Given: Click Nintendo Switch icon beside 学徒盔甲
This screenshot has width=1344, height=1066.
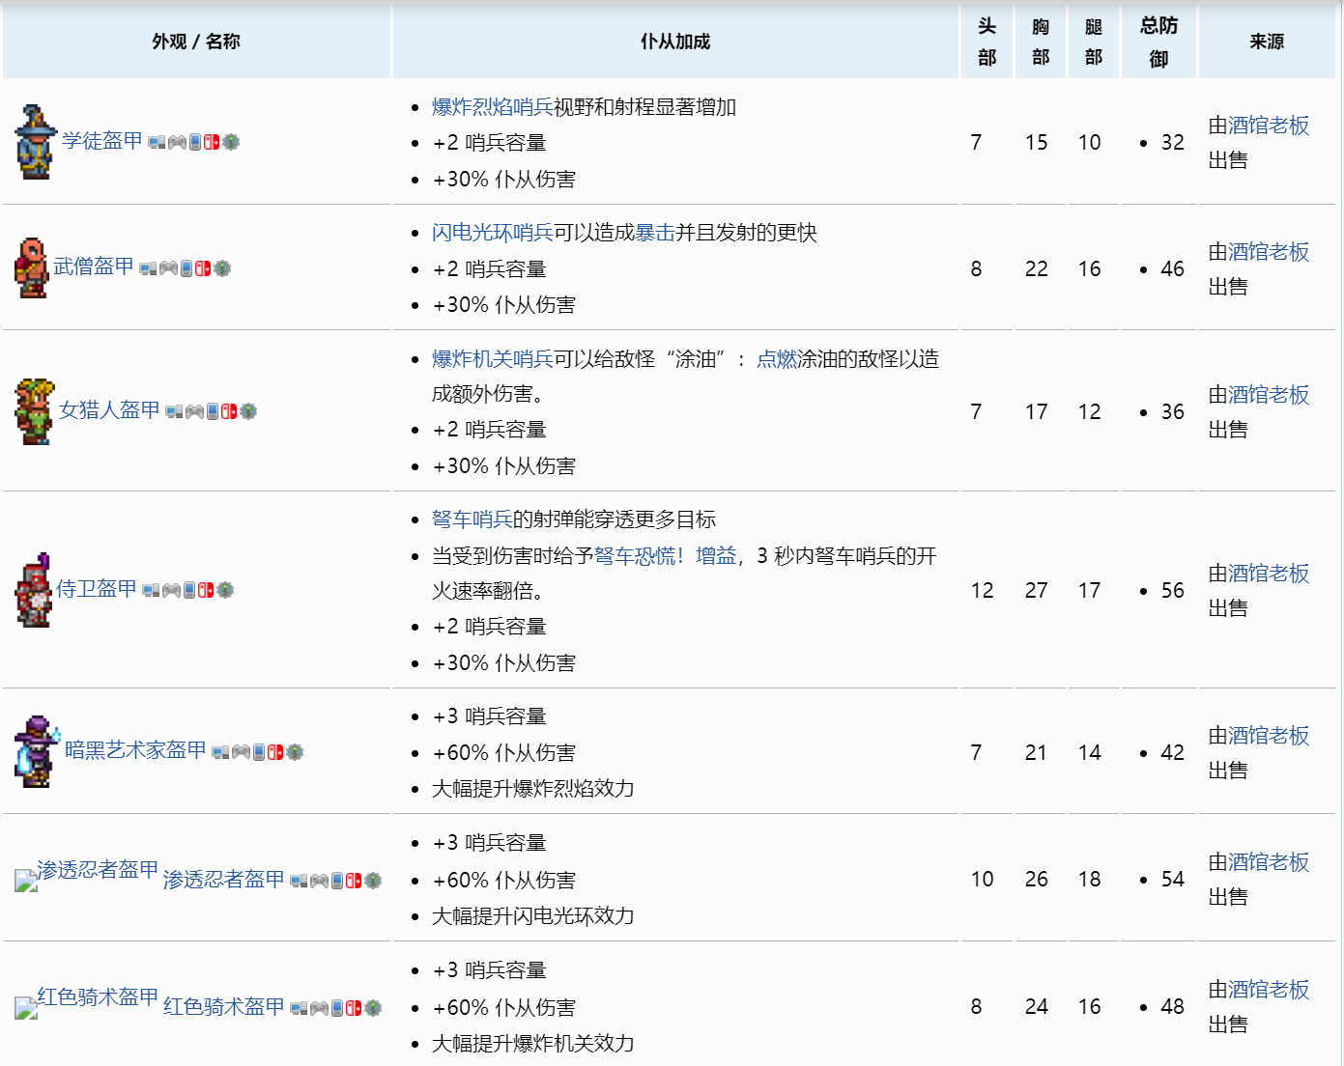Looking at the screenshot, I should [212, 142].
